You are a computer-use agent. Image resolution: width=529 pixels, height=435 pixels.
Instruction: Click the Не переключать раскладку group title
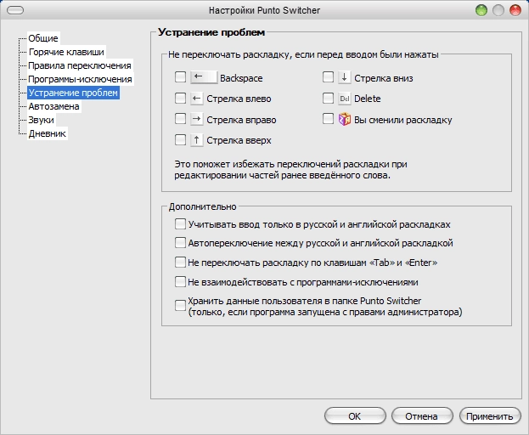(x=303, y=54)
